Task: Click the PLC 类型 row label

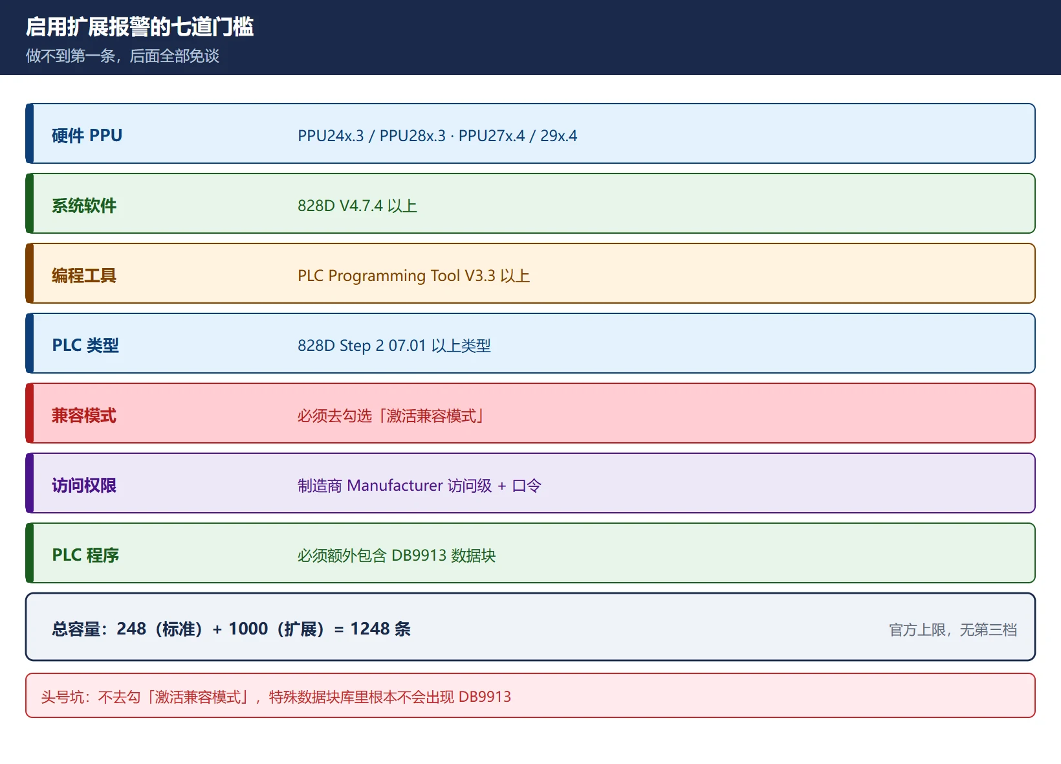Action: (x=85, y=345)
